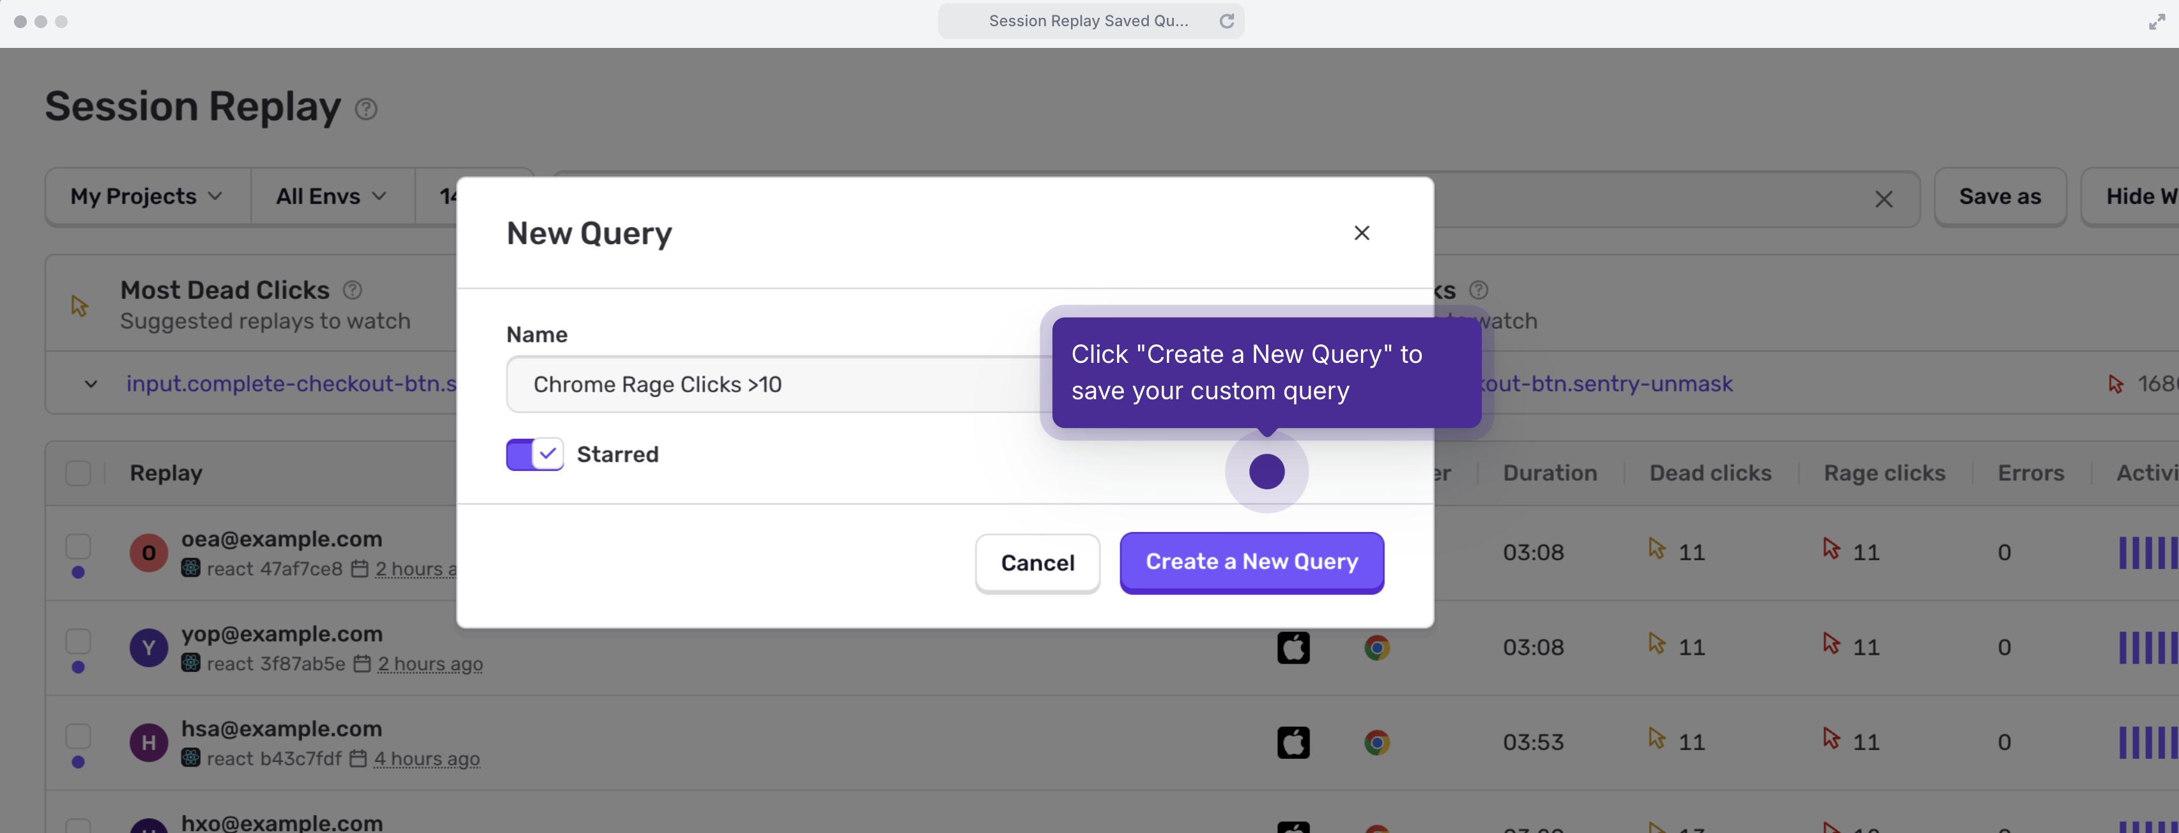Click Chrome browser icon in yop@example.com row
This screenshot has height=833, width=2179.
(1376, 648)
